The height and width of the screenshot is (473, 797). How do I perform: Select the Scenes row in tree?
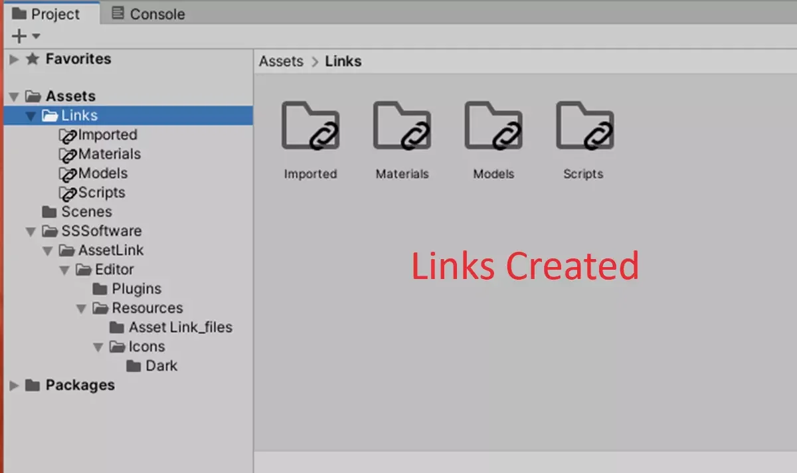coord(128,212)
